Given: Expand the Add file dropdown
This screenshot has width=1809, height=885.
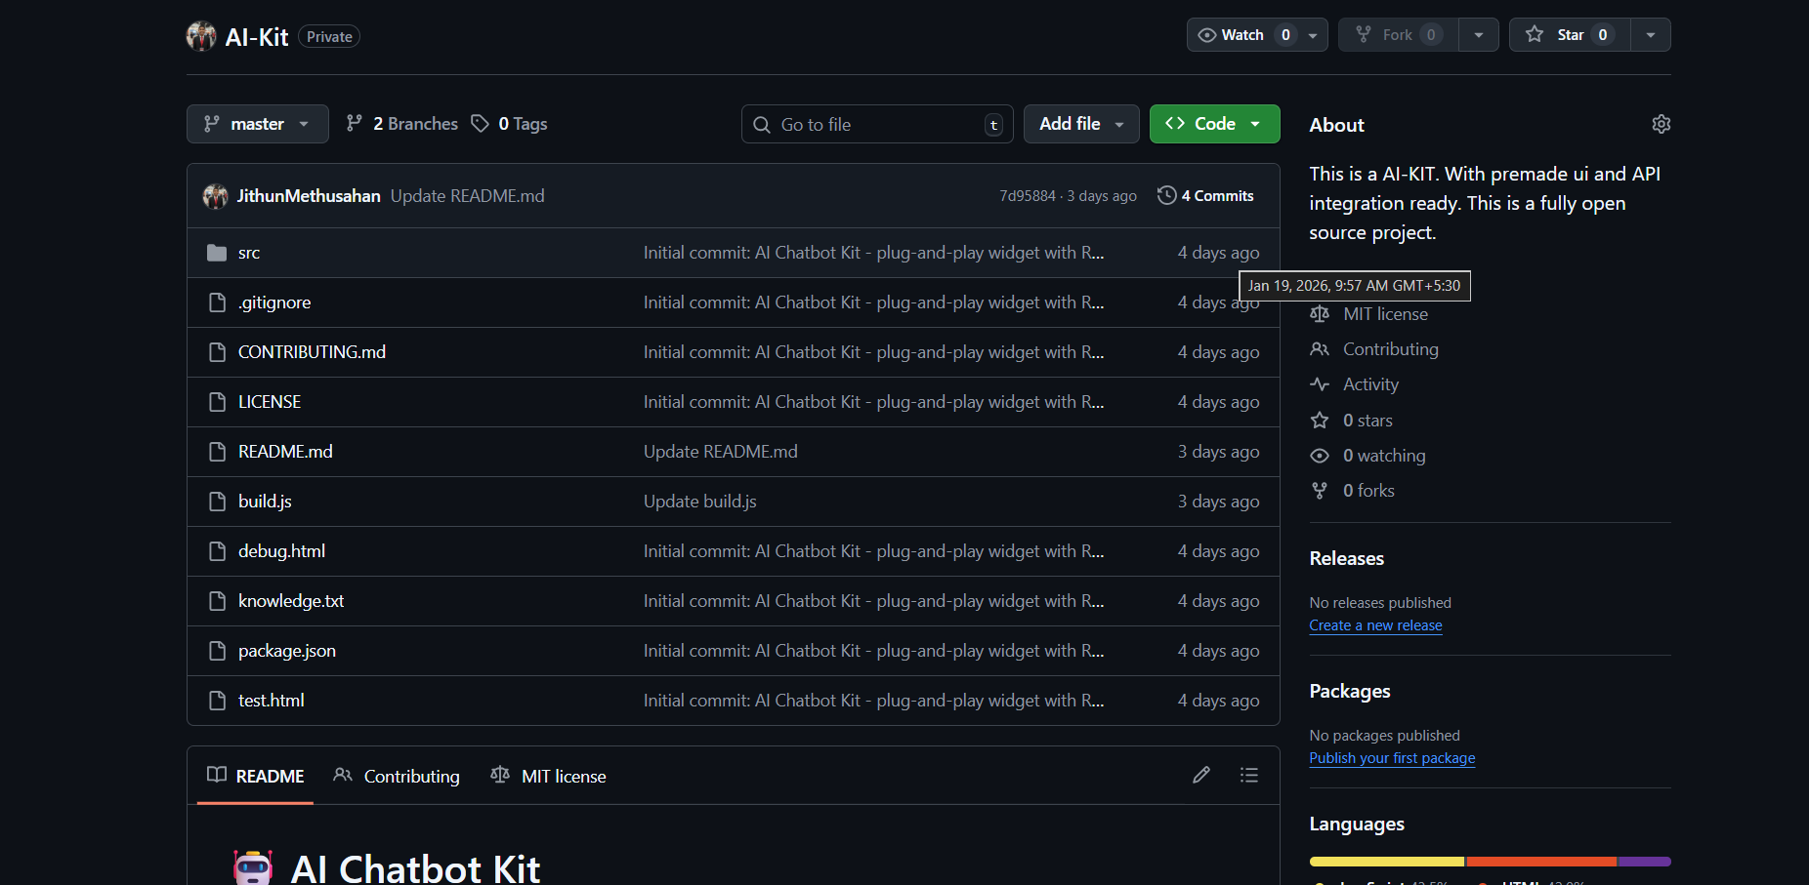Looking at the screenshot, I should click(1081, 124).
